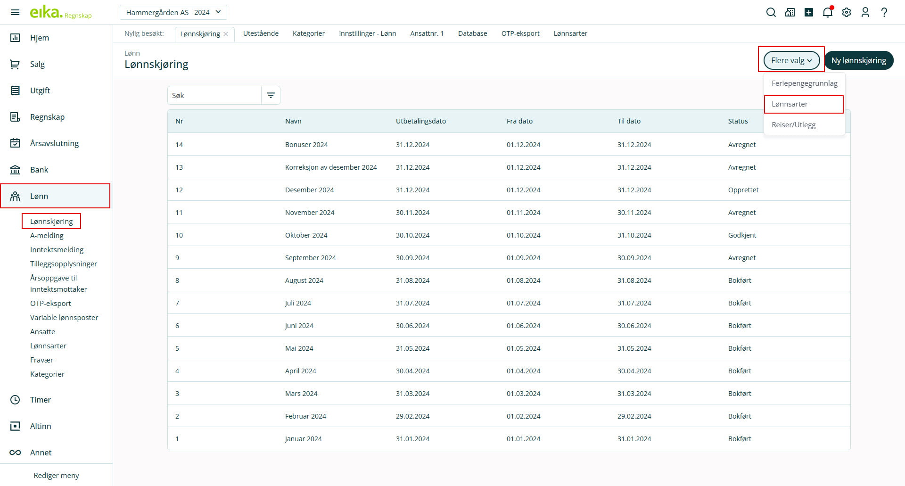
Task: Open the settings gear icon
Action: [847, 12]
